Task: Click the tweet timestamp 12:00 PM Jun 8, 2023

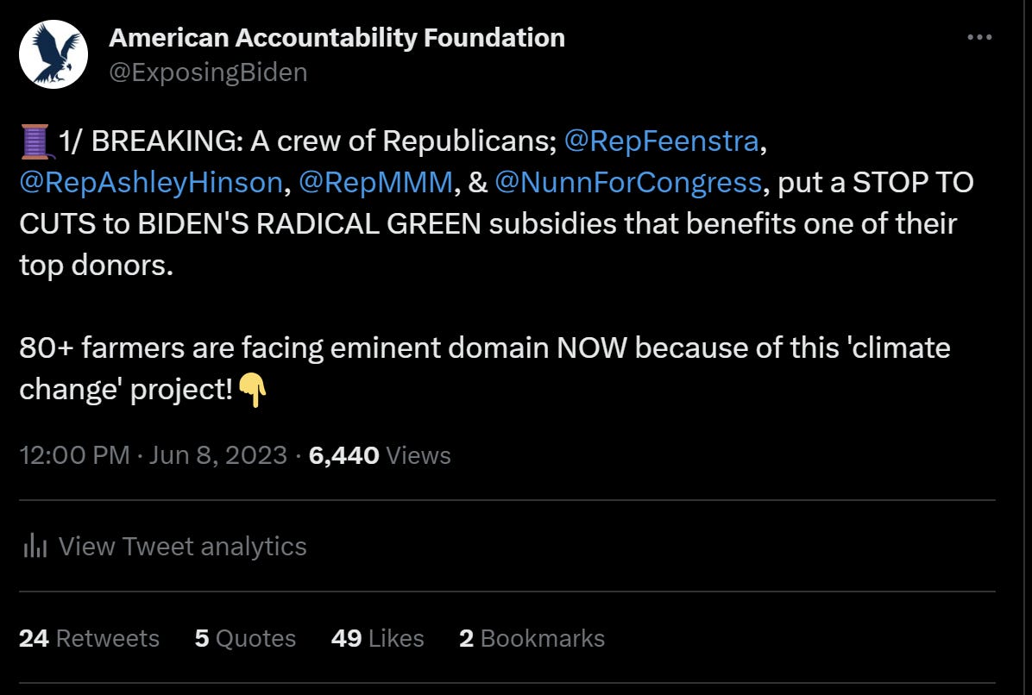Action: (x=153, y=454)
